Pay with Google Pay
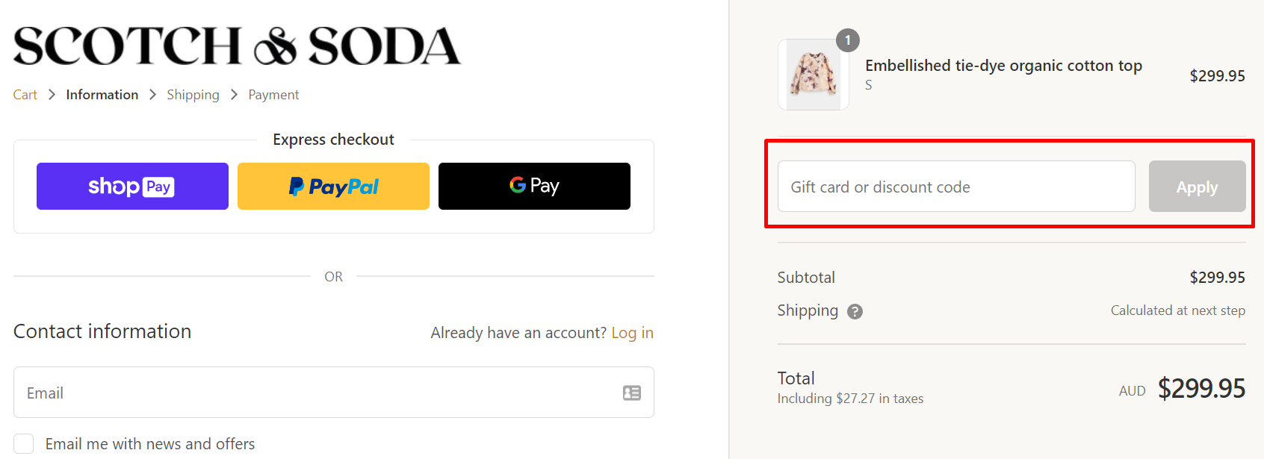1264x459 pixels. [x=533, y=186]
